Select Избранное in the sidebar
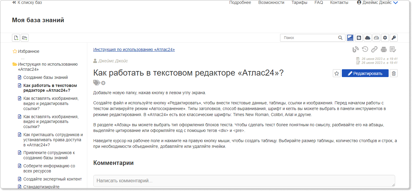Viewport: 412px width, 191px height. click(x=28, y=51)
